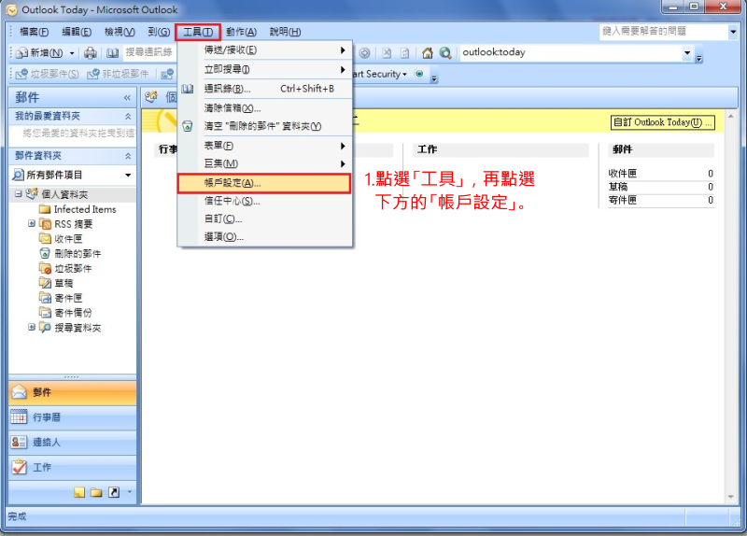Screen dimensions: 747x536
Task: Open 寄件匣 link in 郵件 summary
Action: pyautogui.click(x=622, y=200)
